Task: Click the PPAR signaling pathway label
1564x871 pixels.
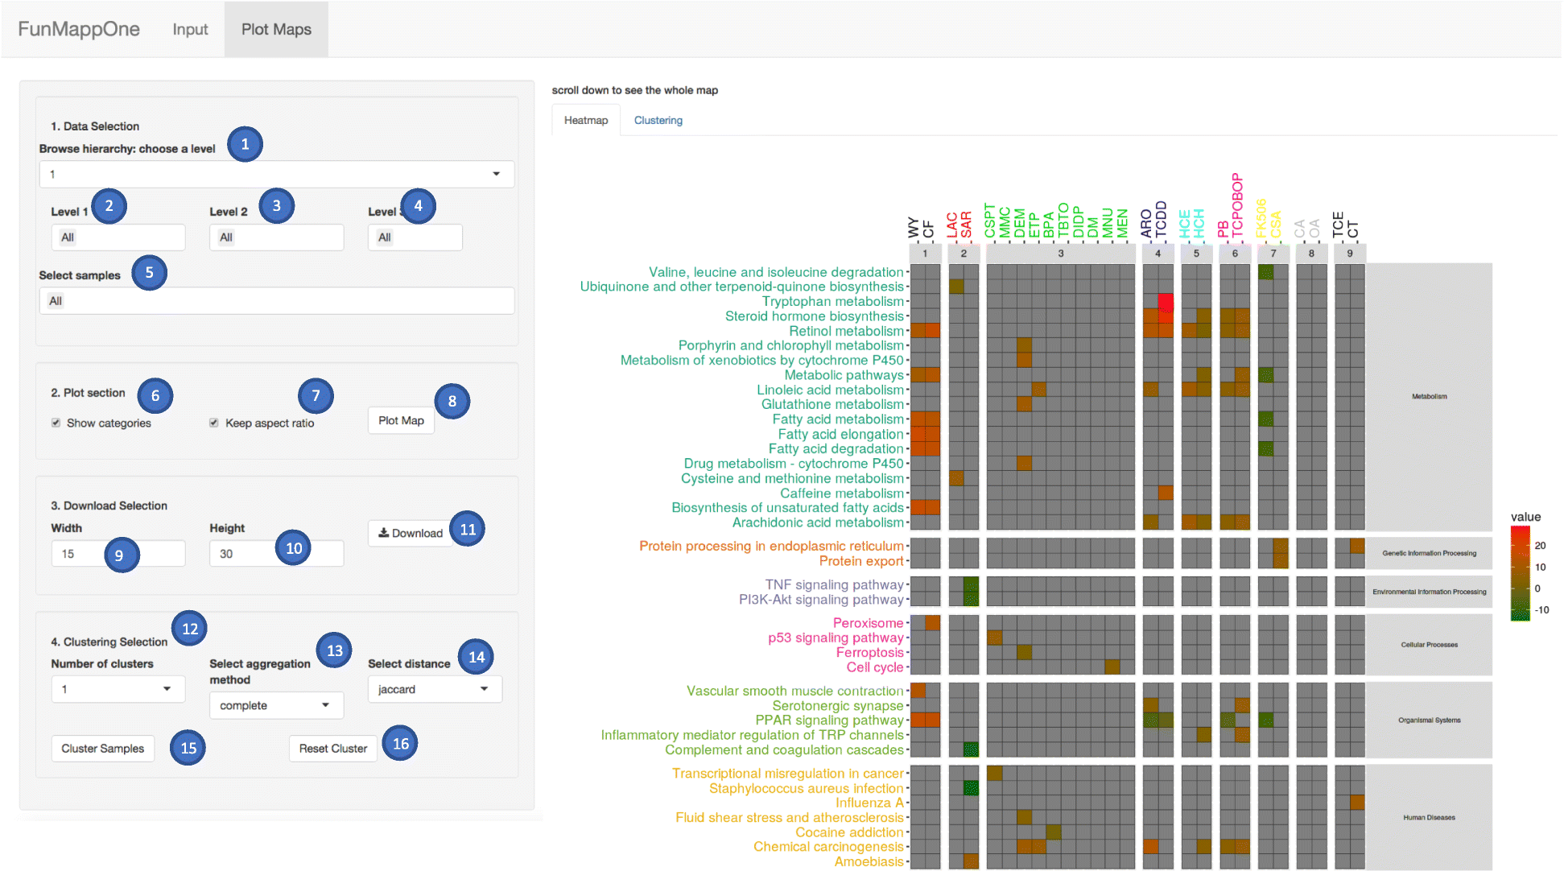Action: pos(829,720)
